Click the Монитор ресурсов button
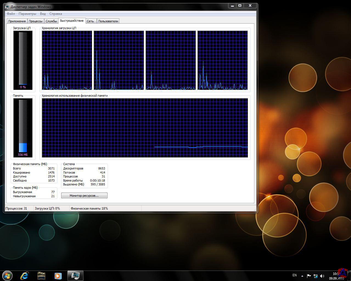351x281 pixels. coord(84,196)
